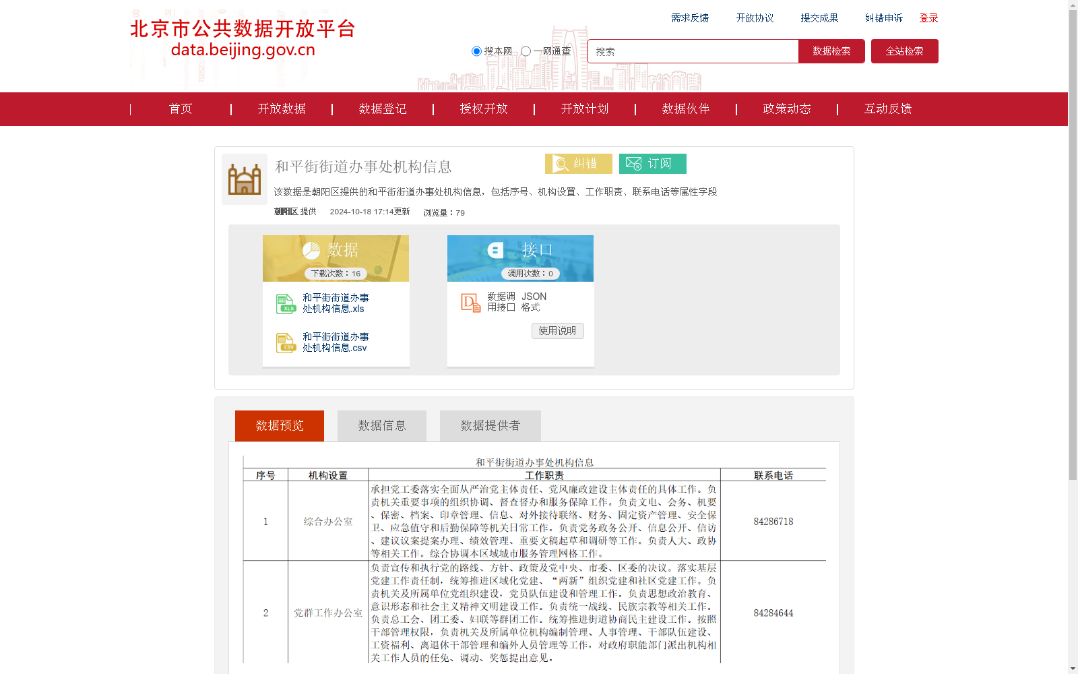Click the scrollbar down arrow
The image size is (1078, 674).
[1073, 669]
